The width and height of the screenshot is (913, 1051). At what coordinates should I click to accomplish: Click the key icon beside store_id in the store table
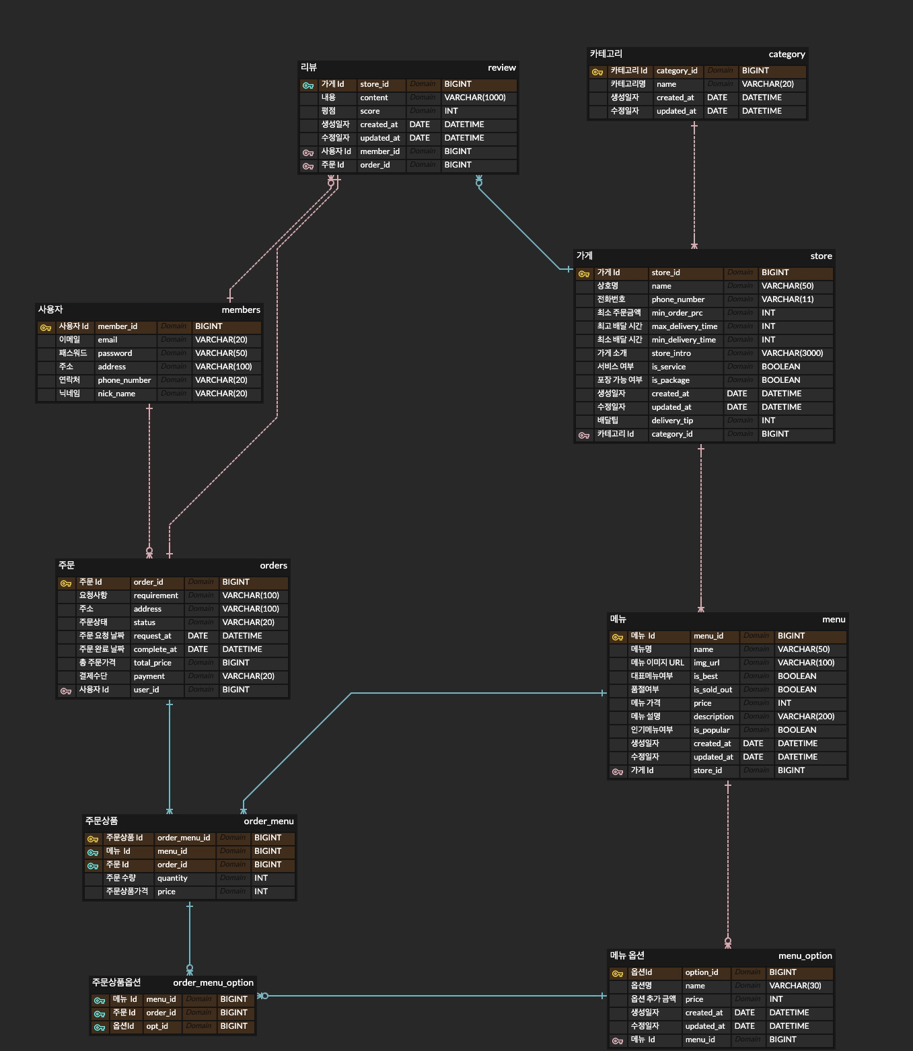[584, 273]
